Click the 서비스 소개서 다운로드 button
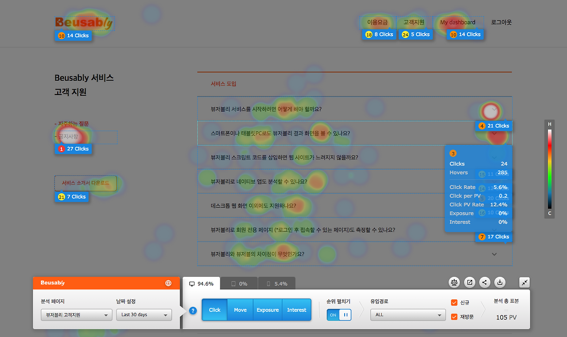Image resolution: width=567 pixels, height=337 pixels. pyautogui.click(x=85, y=183)
